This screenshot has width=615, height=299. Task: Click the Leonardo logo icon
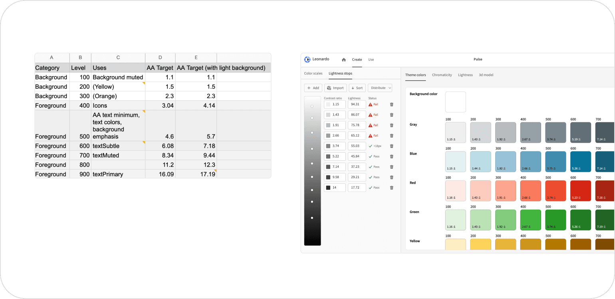[x=307, y=59]
